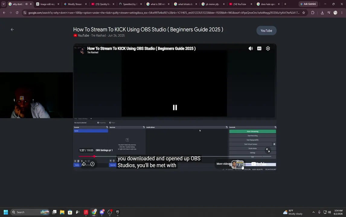
Task: Click the YouTube button beside the title
Action: [x=266, y=31]
